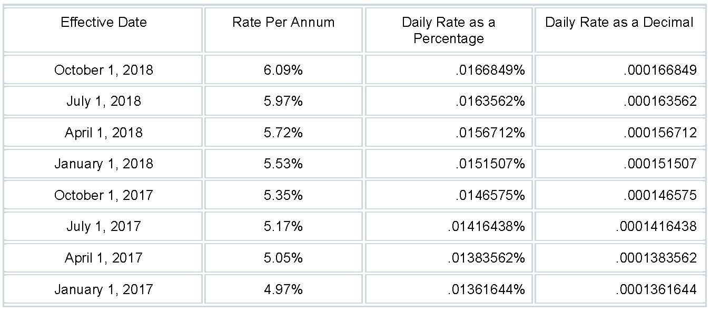The height and width of the screenshot is (312, 711).
Task: Click the .0166849% daily percentage cell
Action: point(490,70)
